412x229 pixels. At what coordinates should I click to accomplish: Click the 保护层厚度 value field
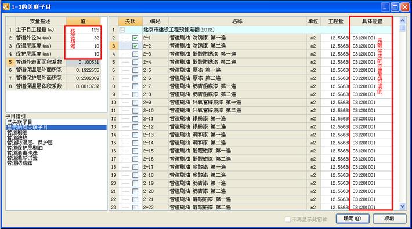pos(83,54)
